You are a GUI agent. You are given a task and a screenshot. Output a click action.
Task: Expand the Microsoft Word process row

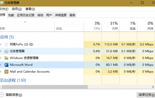[x=1, y=65]
